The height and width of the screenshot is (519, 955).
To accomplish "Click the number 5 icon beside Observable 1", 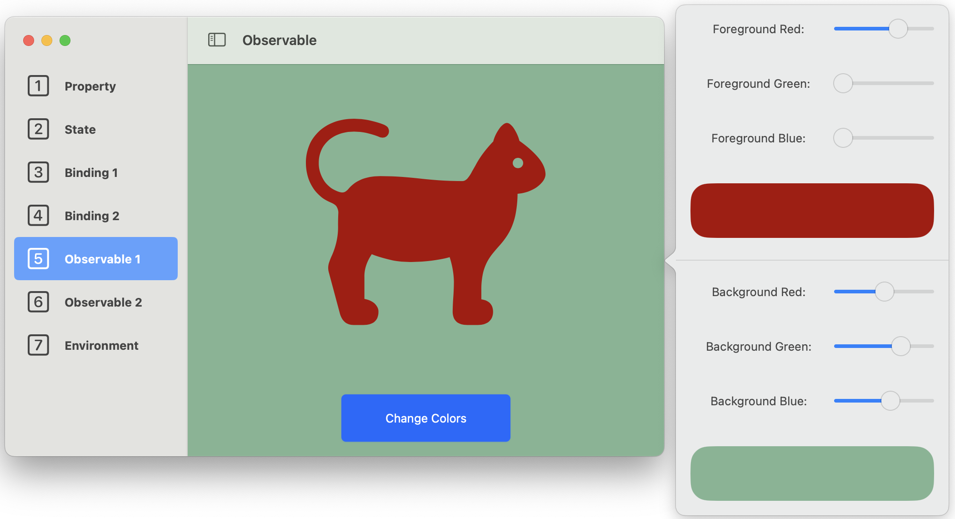I will [38, 258].
